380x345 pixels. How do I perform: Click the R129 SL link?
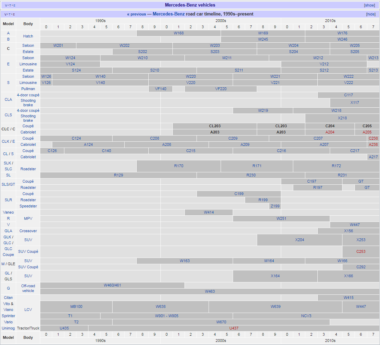pos(118,175)
